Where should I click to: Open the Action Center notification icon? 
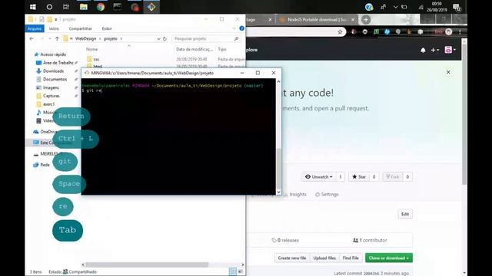click(457, 7)
